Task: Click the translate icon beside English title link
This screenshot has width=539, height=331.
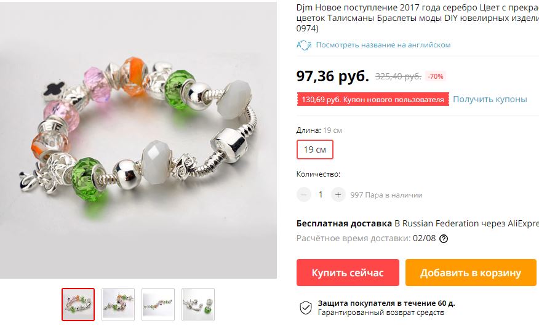Action: pos(304,45)
